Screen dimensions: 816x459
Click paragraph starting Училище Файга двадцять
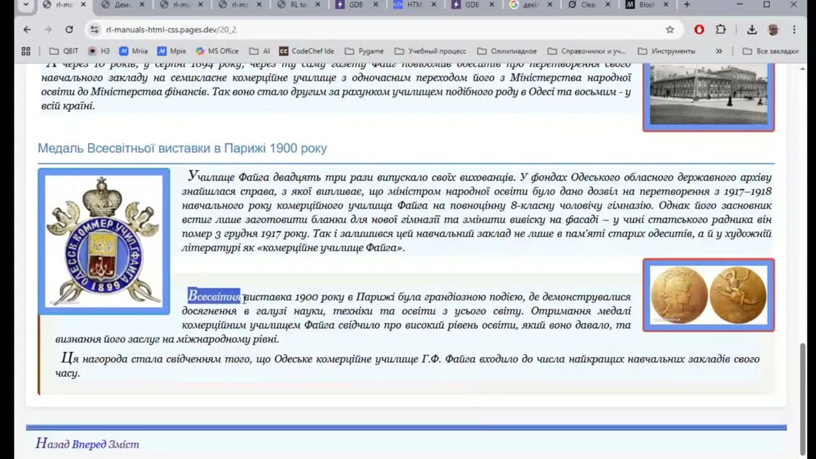[476, 212]
